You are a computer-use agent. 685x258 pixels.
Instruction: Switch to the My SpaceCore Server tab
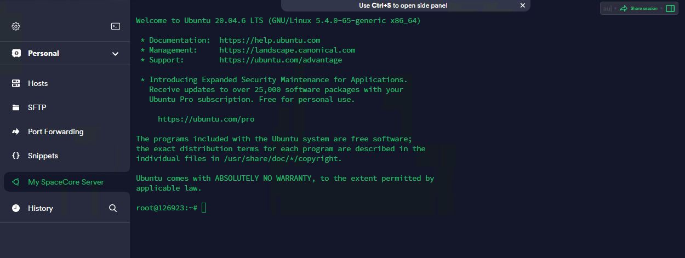coord(66,182)
